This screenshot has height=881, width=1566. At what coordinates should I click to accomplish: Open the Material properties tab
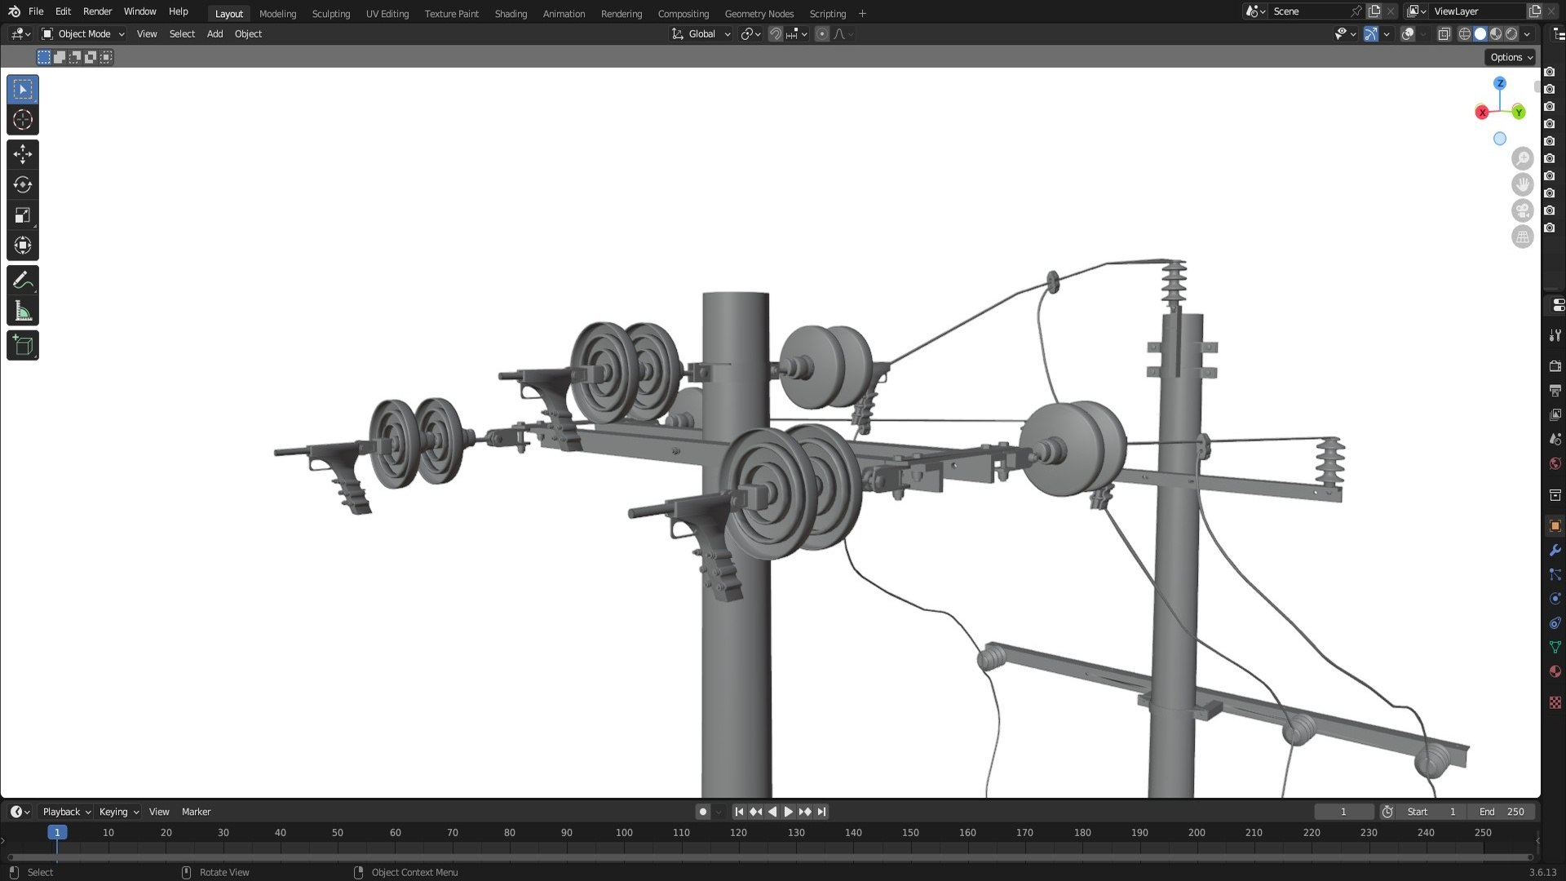click(1555, 671)
